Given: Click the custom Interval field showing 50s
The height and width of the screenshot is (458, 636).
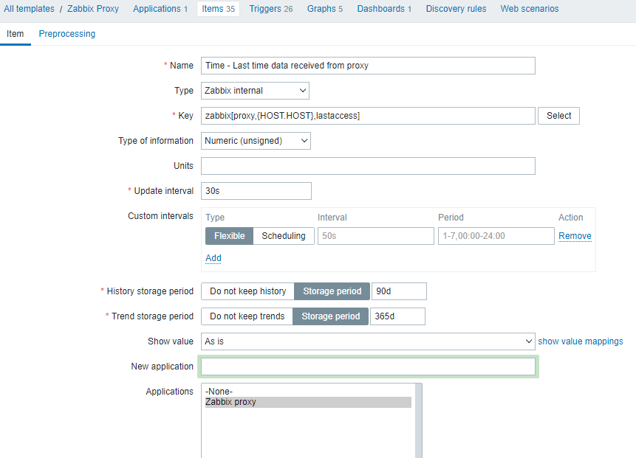Looking at the screenshot, I should (375, 236).
